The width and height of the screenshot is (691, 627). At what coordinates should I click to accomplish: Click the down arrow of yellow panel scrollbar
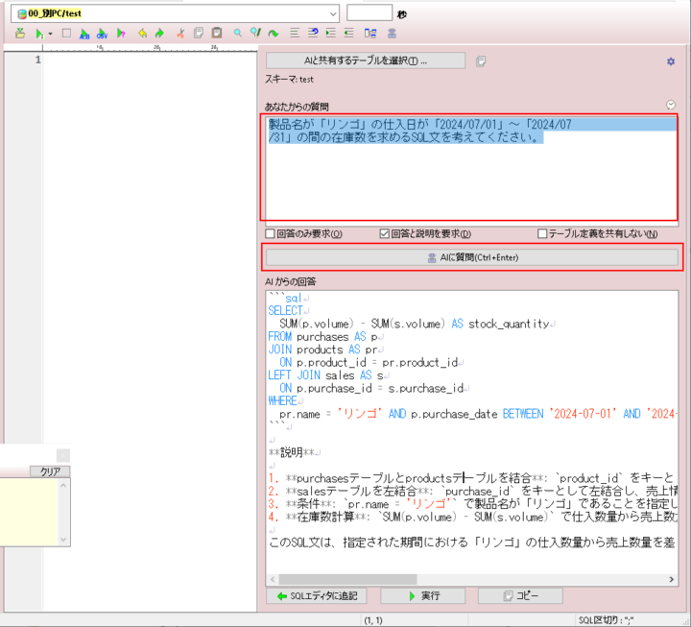coord(63,540)
